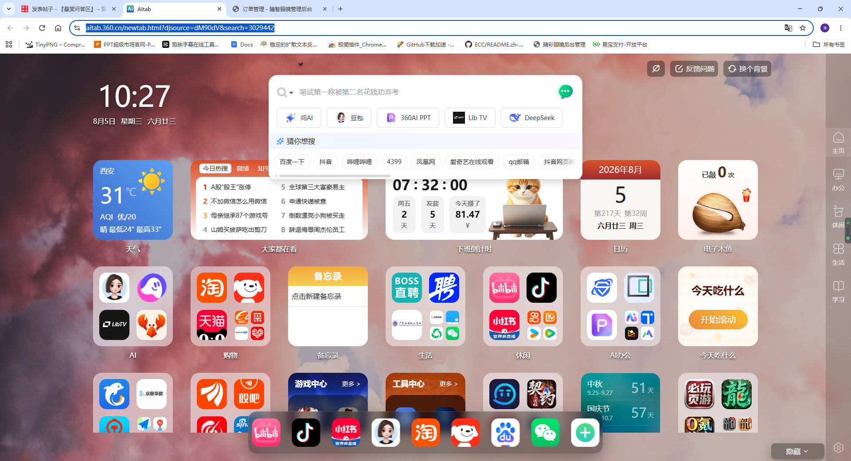Collapse widgets with the 隐藏 button
This screenshot has height=461, width=851.
point(797,451)
